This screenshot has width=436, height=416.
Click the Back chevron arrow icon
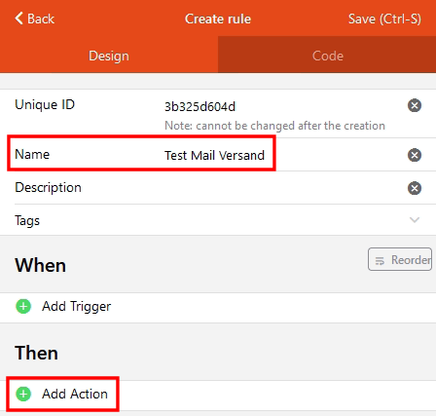[x=19, y=19]
